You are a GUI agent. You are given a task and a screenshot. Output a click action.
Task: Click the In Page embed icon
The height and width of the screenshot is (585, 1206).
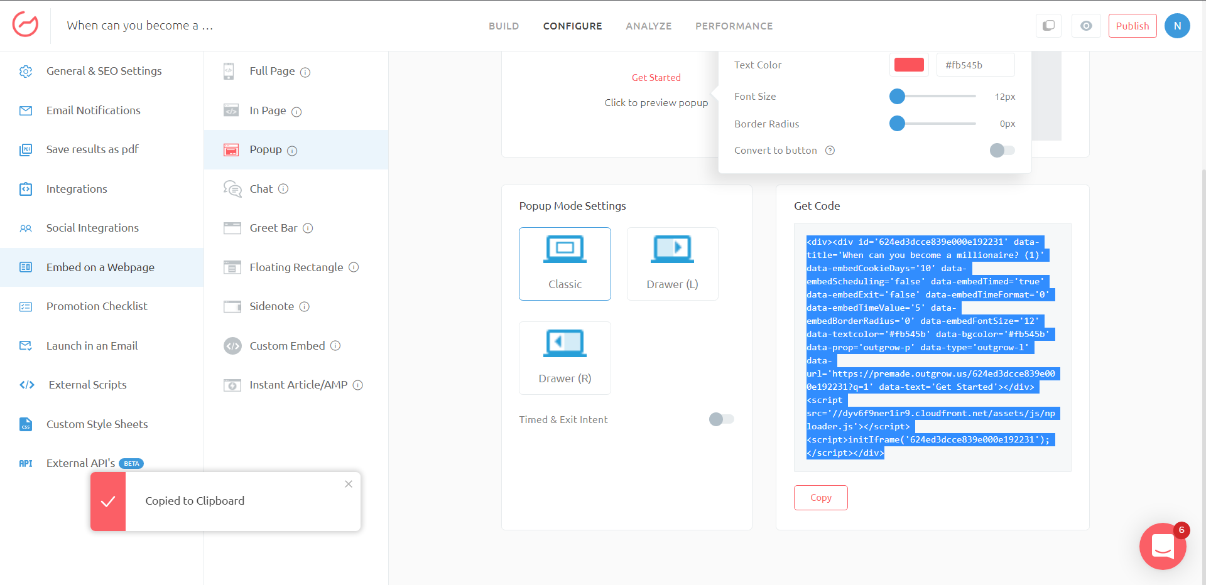[x=231, y=110]
